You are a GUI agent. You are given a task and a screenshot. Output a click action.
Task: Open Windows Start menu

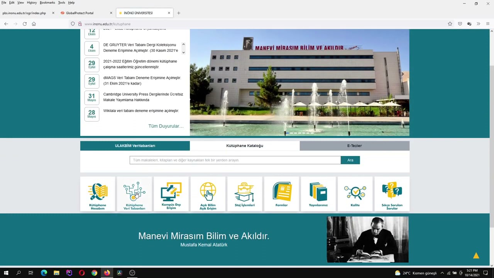[x=6, y=273]
